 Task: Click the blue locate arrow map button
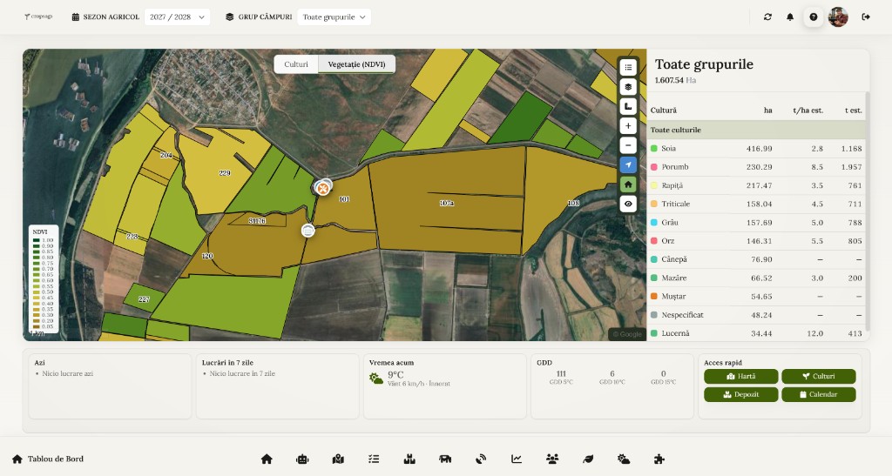[x=628, y=164]
